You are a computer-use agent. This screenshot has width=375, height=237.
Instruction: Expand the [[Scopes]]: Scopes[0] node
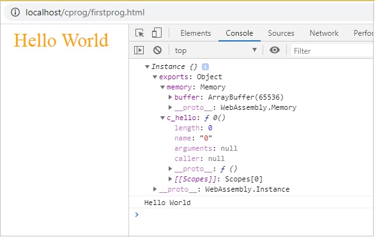click(x=170, y=179)
